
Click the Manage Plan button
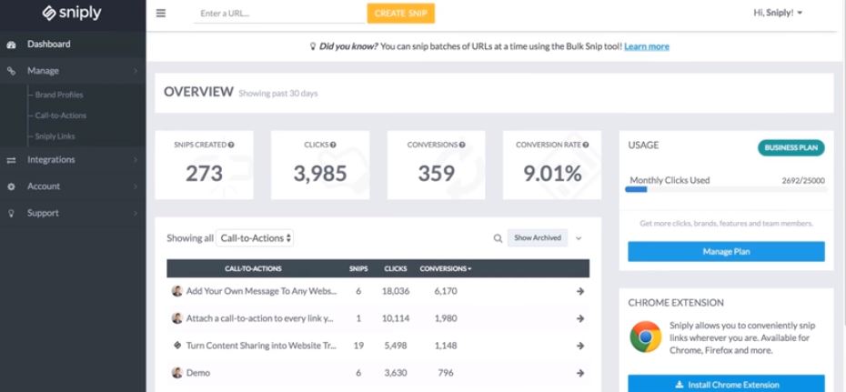point(726,252)
